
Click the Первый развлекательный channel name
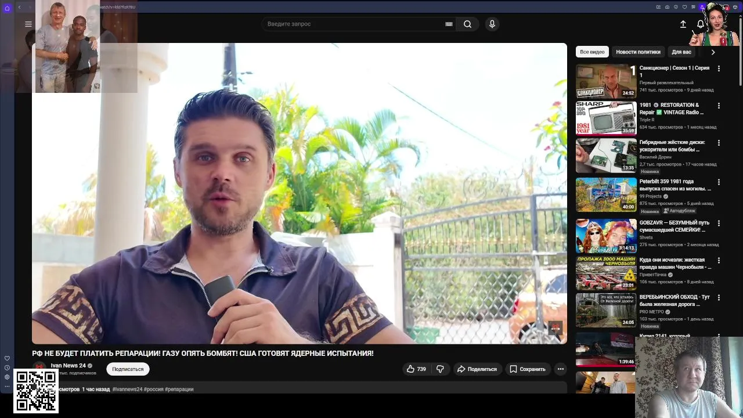[666, 82]
